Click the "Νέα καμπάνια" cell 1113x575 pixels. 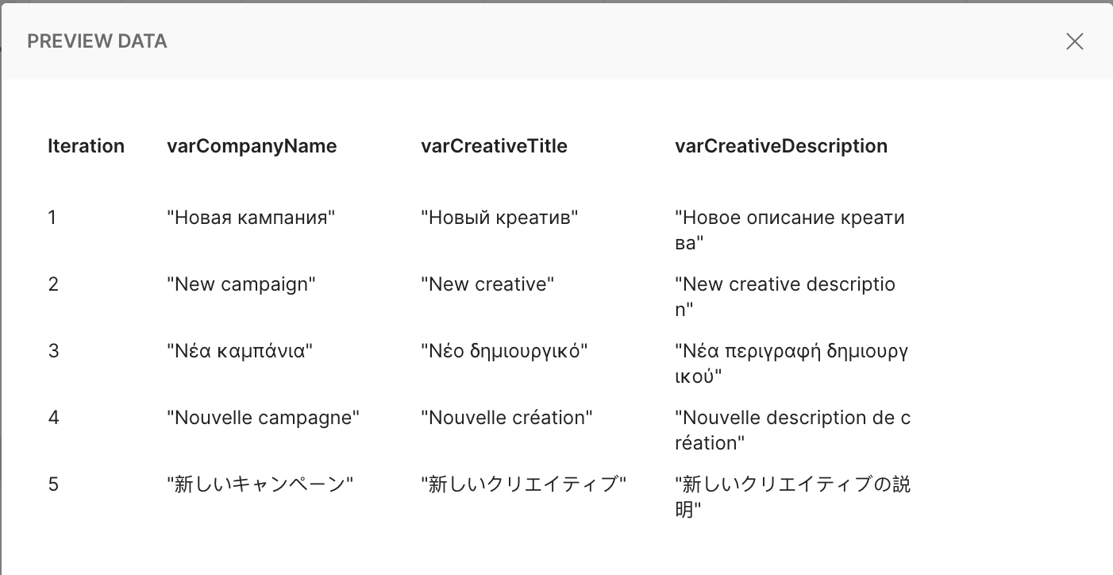(x=240, y=351)
